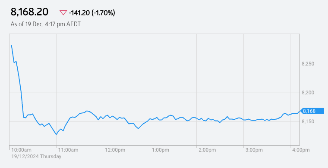
Task: Click the 3:00pm time axis label
Action: [254, 150]
